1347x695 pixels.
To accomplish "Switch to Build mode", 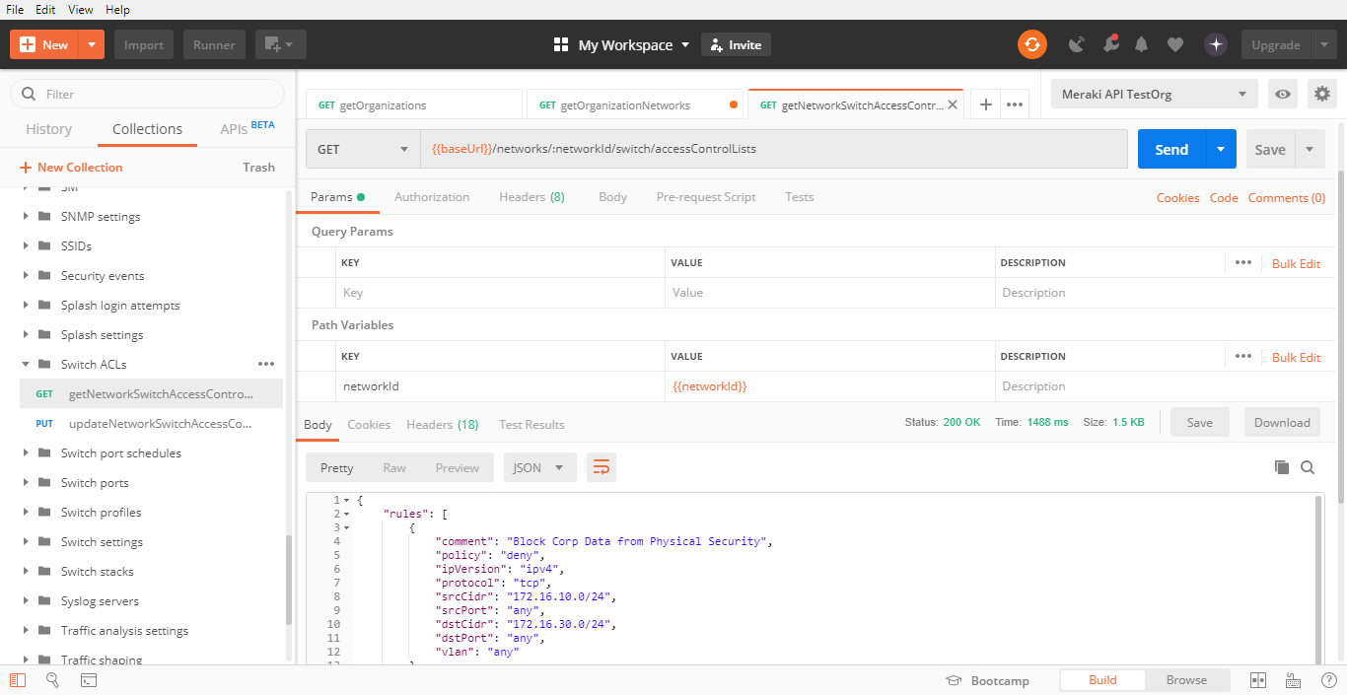I will point(1102,680).
